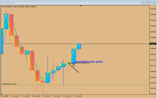Click the 3330.40 price scale label
158x98 pixels.
(153, 32)
